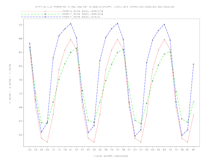Click x-axis tick label 36
This screenshot has width=211, height=163.
[100, 150]
